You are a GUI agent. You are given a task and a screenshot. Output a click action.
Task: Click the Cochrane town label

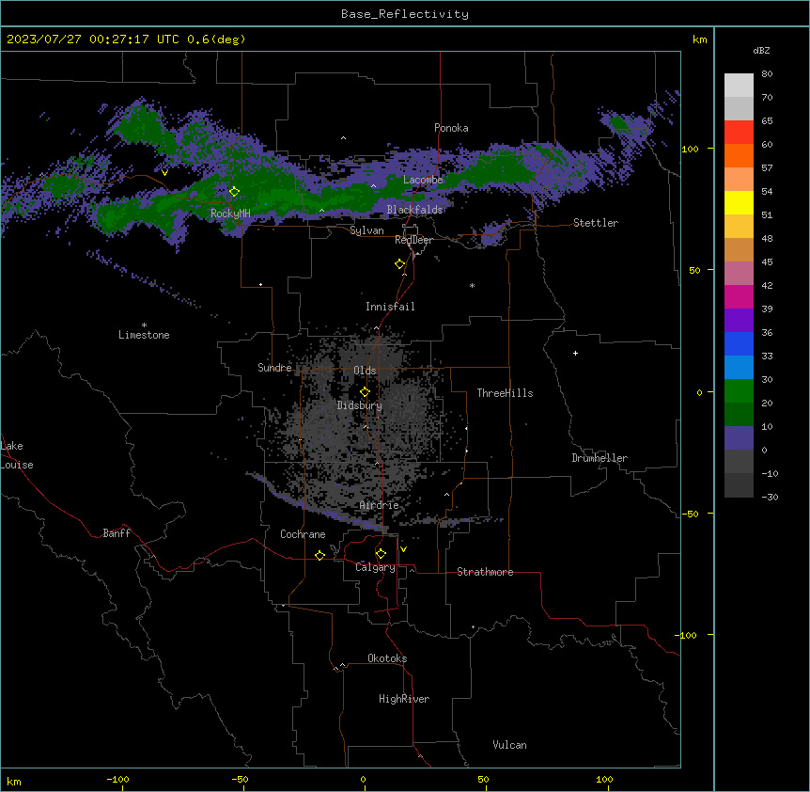click(303, 534)
